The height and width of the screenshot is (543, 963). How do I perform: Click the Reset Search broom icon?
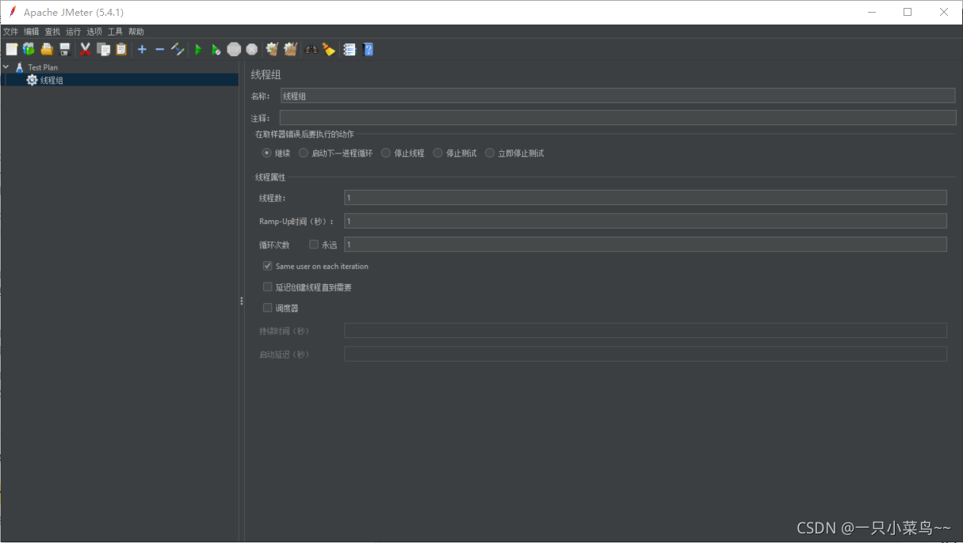click(x=329, y=49)
